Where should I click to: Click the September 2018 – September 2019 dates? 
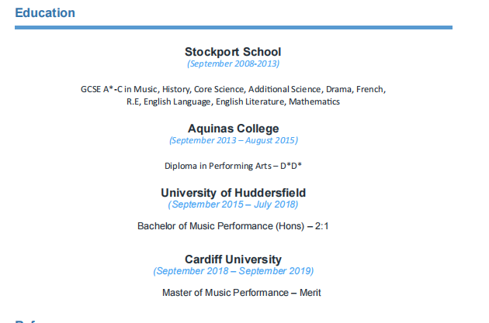[233, 271]
